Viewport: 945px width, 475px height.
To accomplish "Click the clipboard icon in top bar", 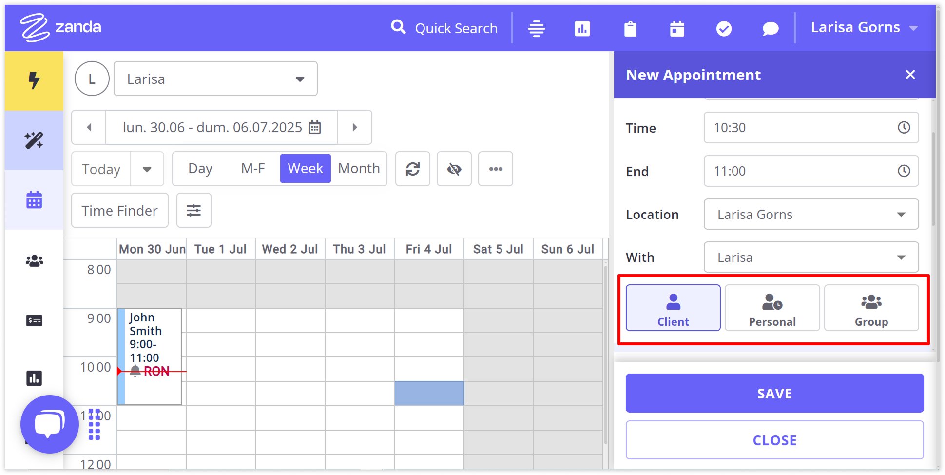I will (x=630, y=29).
